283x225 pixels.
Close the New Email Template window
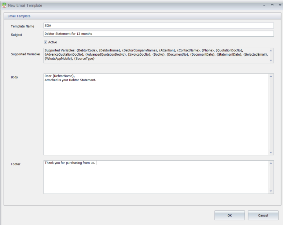click(x=280, y=5)
